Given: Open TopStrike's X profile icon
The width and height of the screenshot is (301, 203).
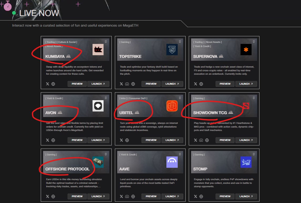Looking at the screenshot, I should click(121, 84).
